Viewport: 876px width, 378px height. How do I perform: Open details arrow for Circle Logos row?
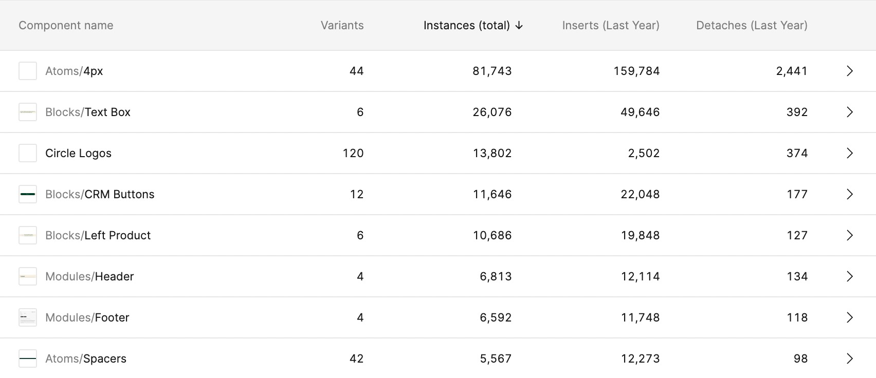coord(850,153)
